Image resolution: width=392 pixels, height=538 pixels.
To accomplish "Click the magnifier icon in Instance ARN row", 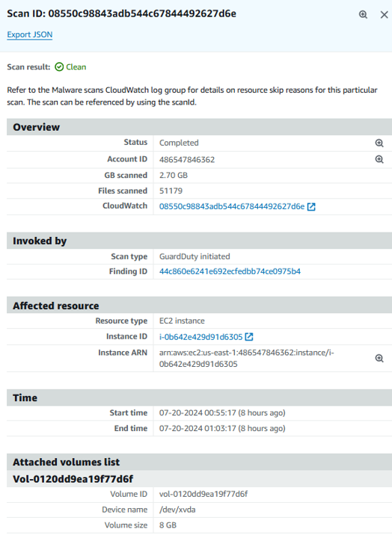I will pos(379,358).
